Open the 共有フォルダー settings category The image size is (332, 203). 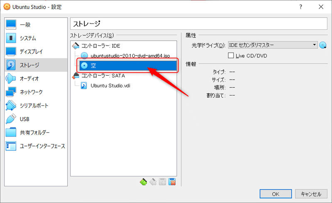click(36, 132)
